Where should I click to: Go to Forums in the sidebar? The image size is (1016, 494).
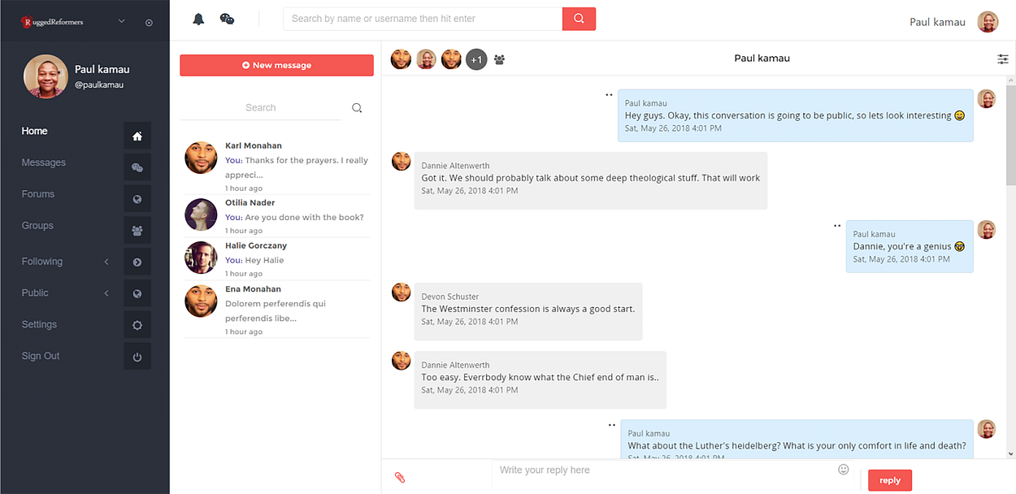(x=38, y=194)
